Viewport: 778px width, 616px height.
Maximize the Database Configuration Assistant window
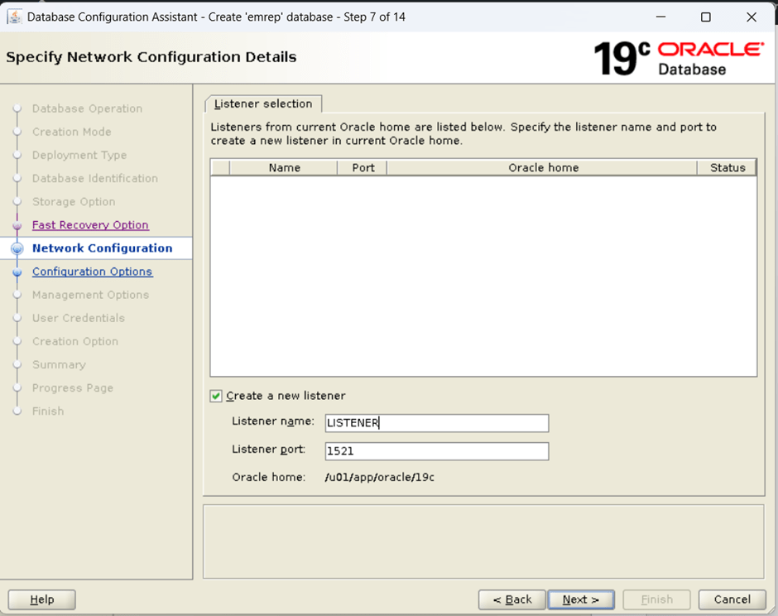coord(705,17)
